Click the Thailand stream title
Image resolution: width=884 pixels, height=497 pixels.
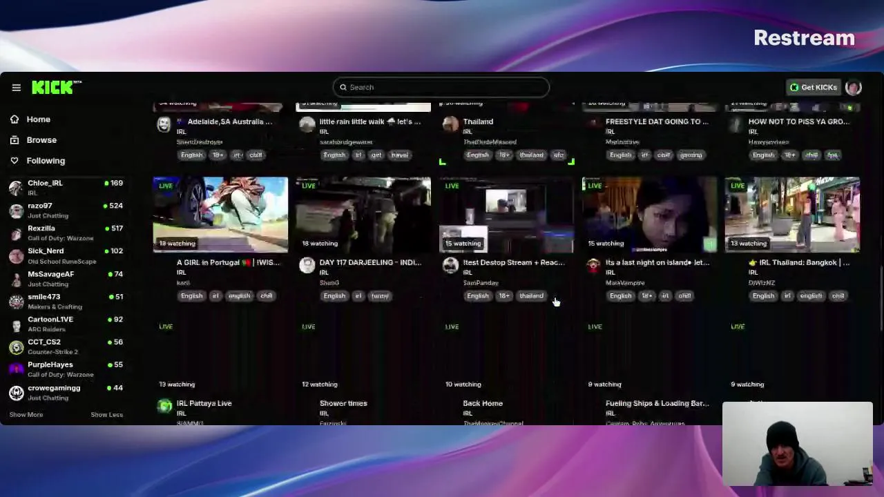coord(478,121)
